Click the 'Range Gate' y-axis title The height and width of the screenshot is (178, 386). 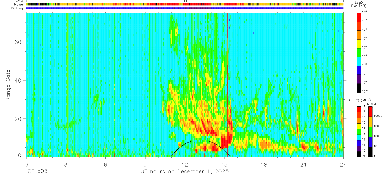[x=8, y=85]
